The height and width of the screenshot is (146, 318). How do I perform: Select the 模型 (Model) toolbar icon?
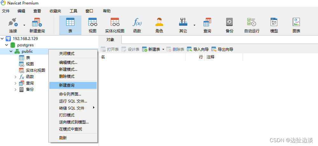tap(274, 25)
